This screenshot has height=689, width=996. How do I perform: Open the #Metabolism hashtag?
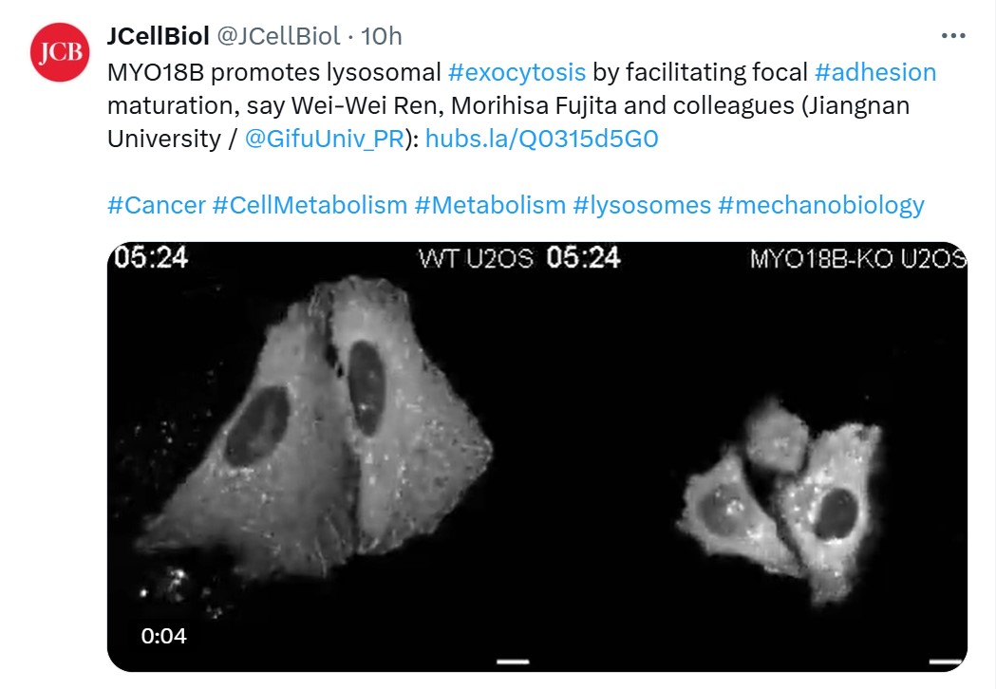coord(490,205)
